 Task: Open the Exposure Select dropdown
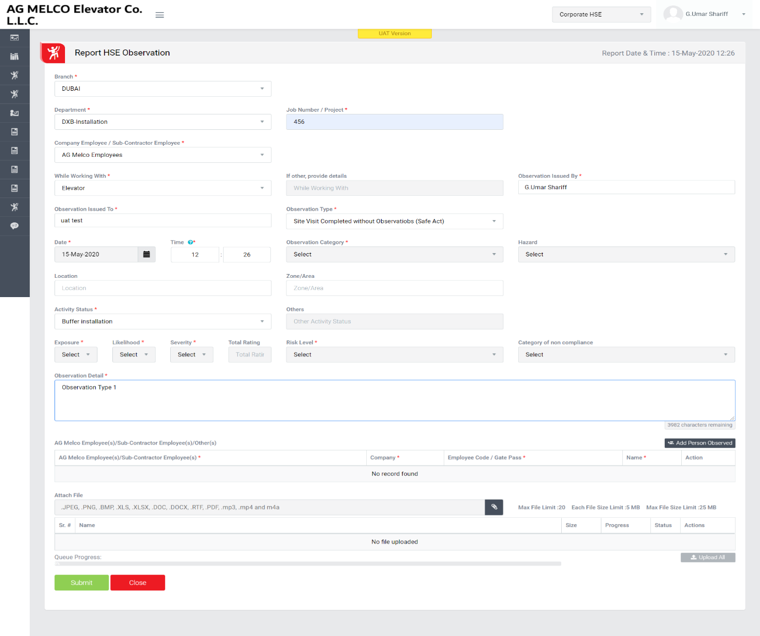point(76,354)
